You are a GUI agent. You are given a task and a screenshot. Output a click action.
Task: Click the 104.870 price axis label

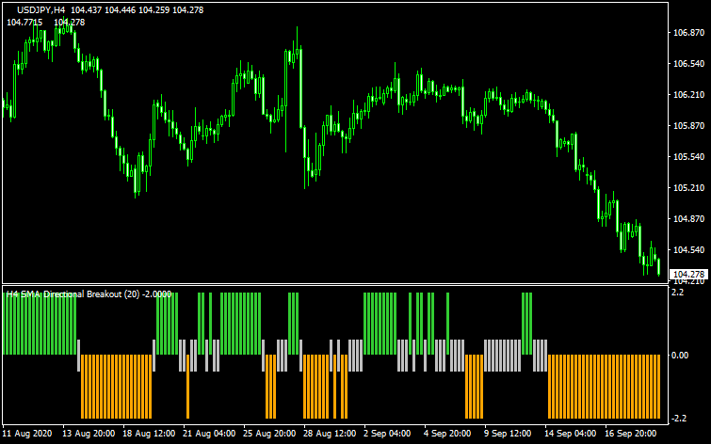(687, 219)
